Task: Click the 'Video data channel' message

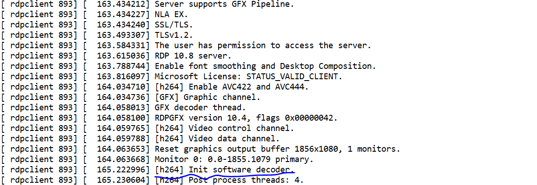Action: 217,139
